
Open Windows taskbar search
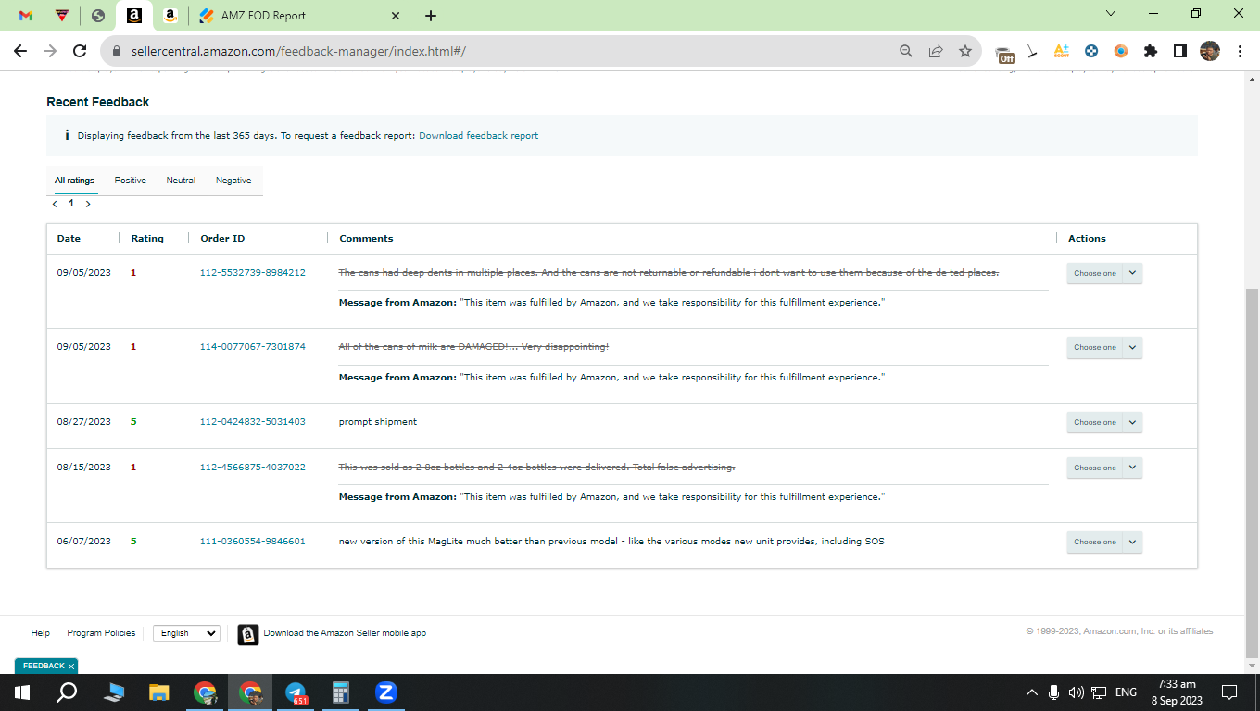point(67,692)
